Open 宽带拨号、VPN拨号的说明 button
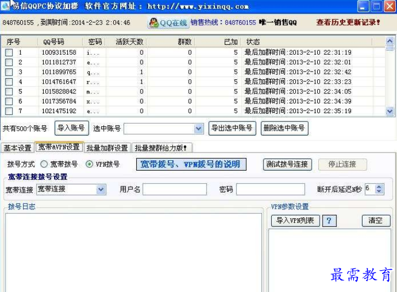Image resolution: width=397 pixels, height=292 pixels. 191,165
